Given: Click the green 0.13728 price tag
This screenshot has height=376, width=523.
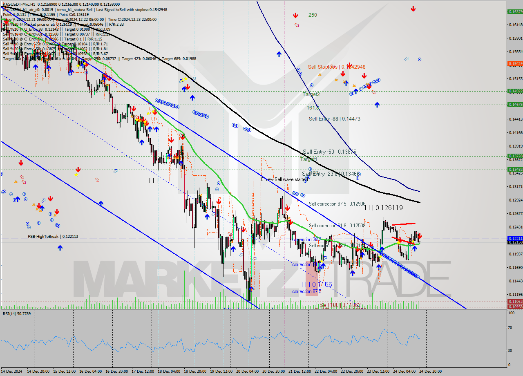Looking at the screenshot, I should tap(515, 156).
